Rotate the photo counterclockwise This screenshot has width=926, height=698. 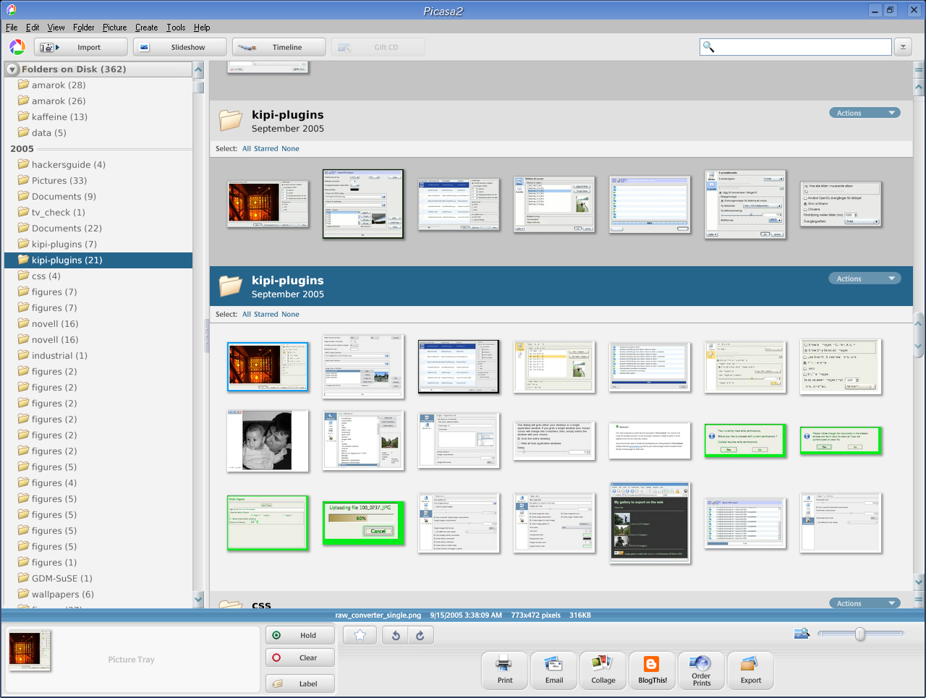click(x=395, y=634)
